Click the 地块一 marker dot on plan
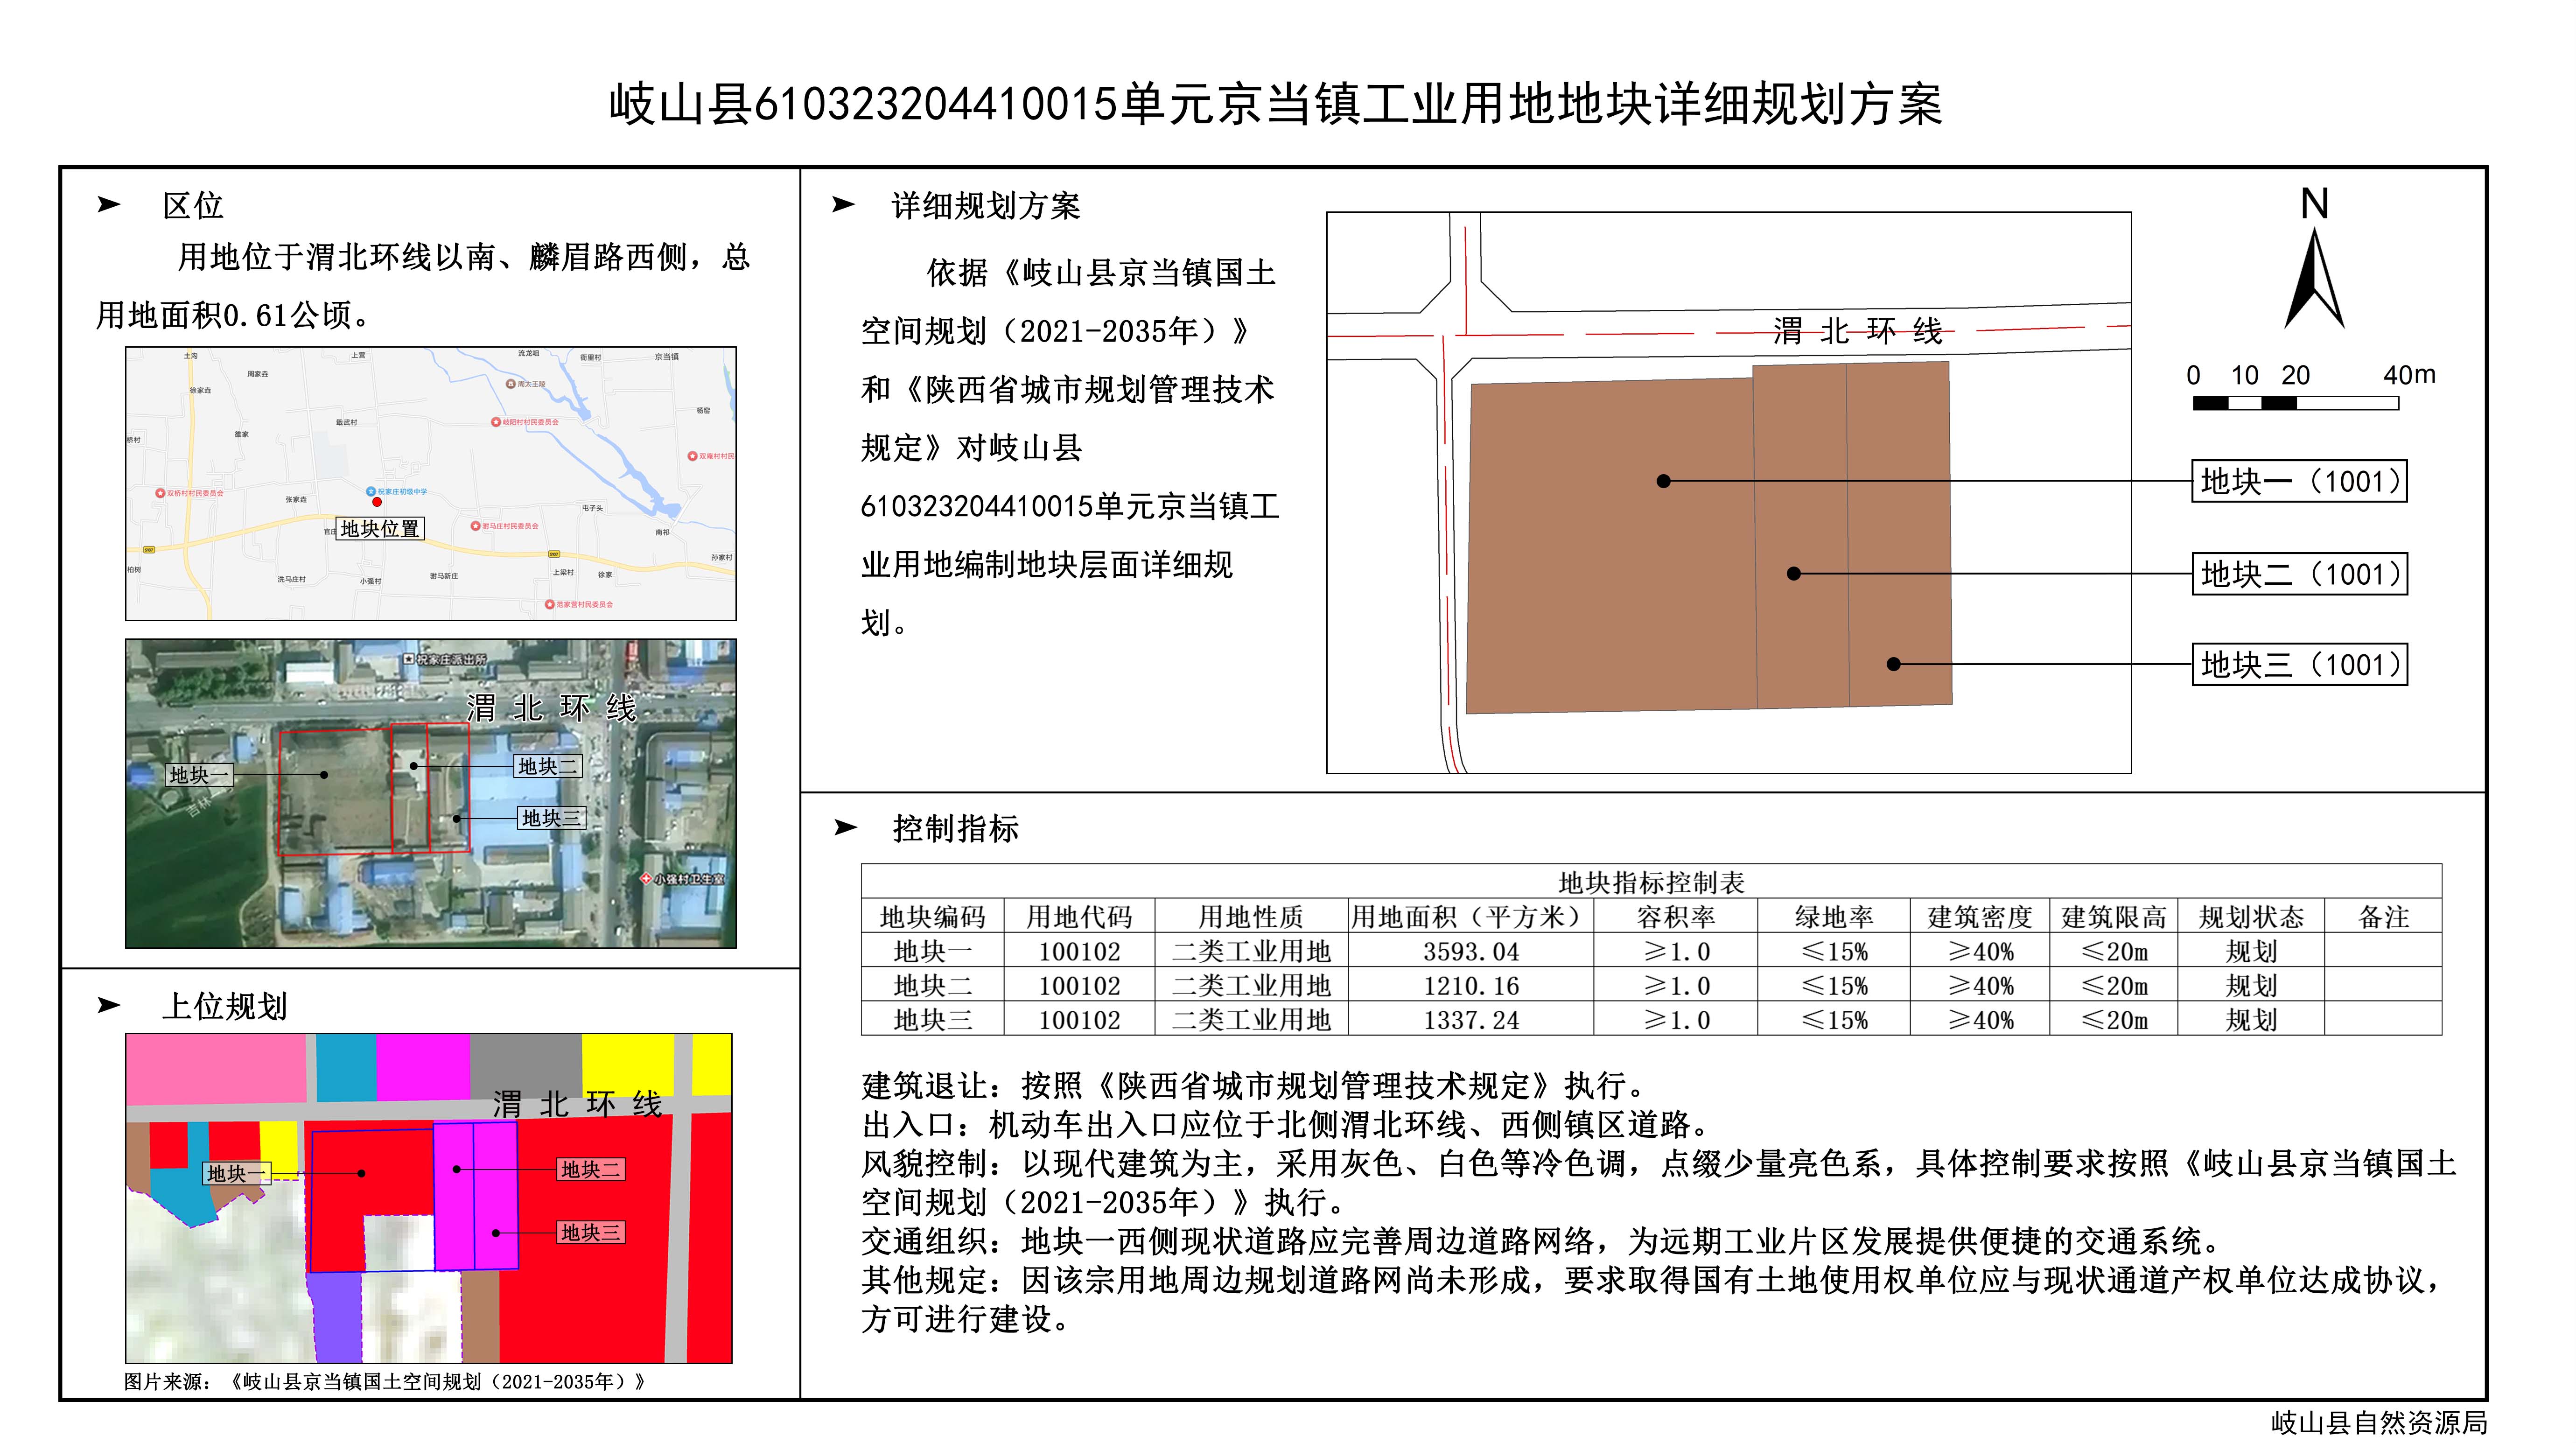Viewport: 2576px width, 1443px height. 1663,481
